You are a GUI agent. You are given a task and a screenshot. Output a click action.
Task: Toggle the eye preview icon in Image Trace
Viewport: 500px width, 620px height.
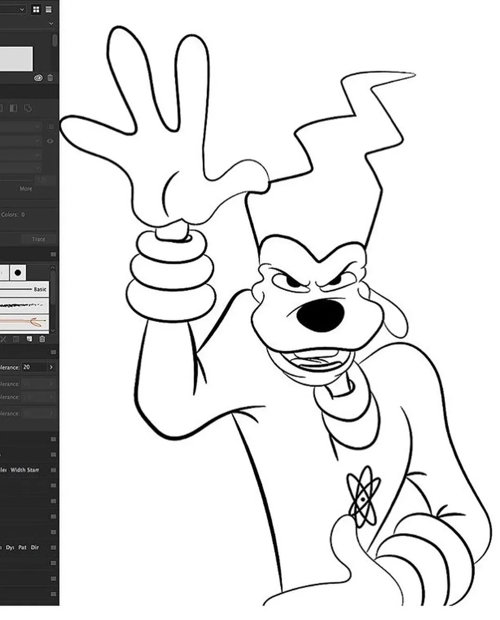click(x=50, y=141)
